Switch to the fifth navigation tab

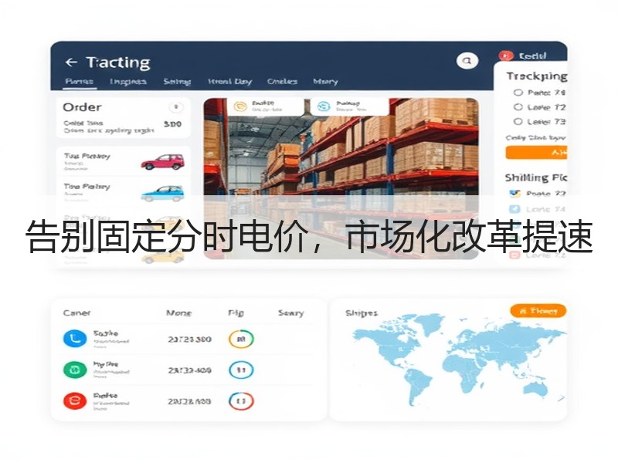point(282,82)
